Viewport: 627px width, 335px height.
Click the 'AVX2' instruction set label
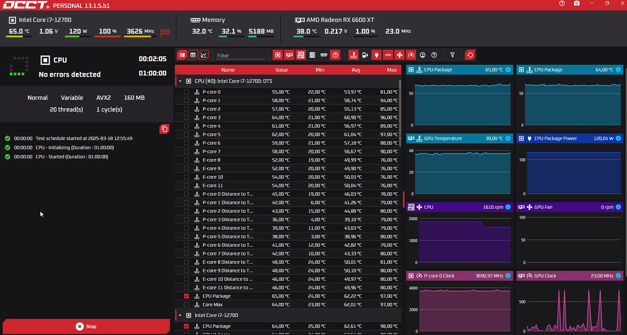103,98
